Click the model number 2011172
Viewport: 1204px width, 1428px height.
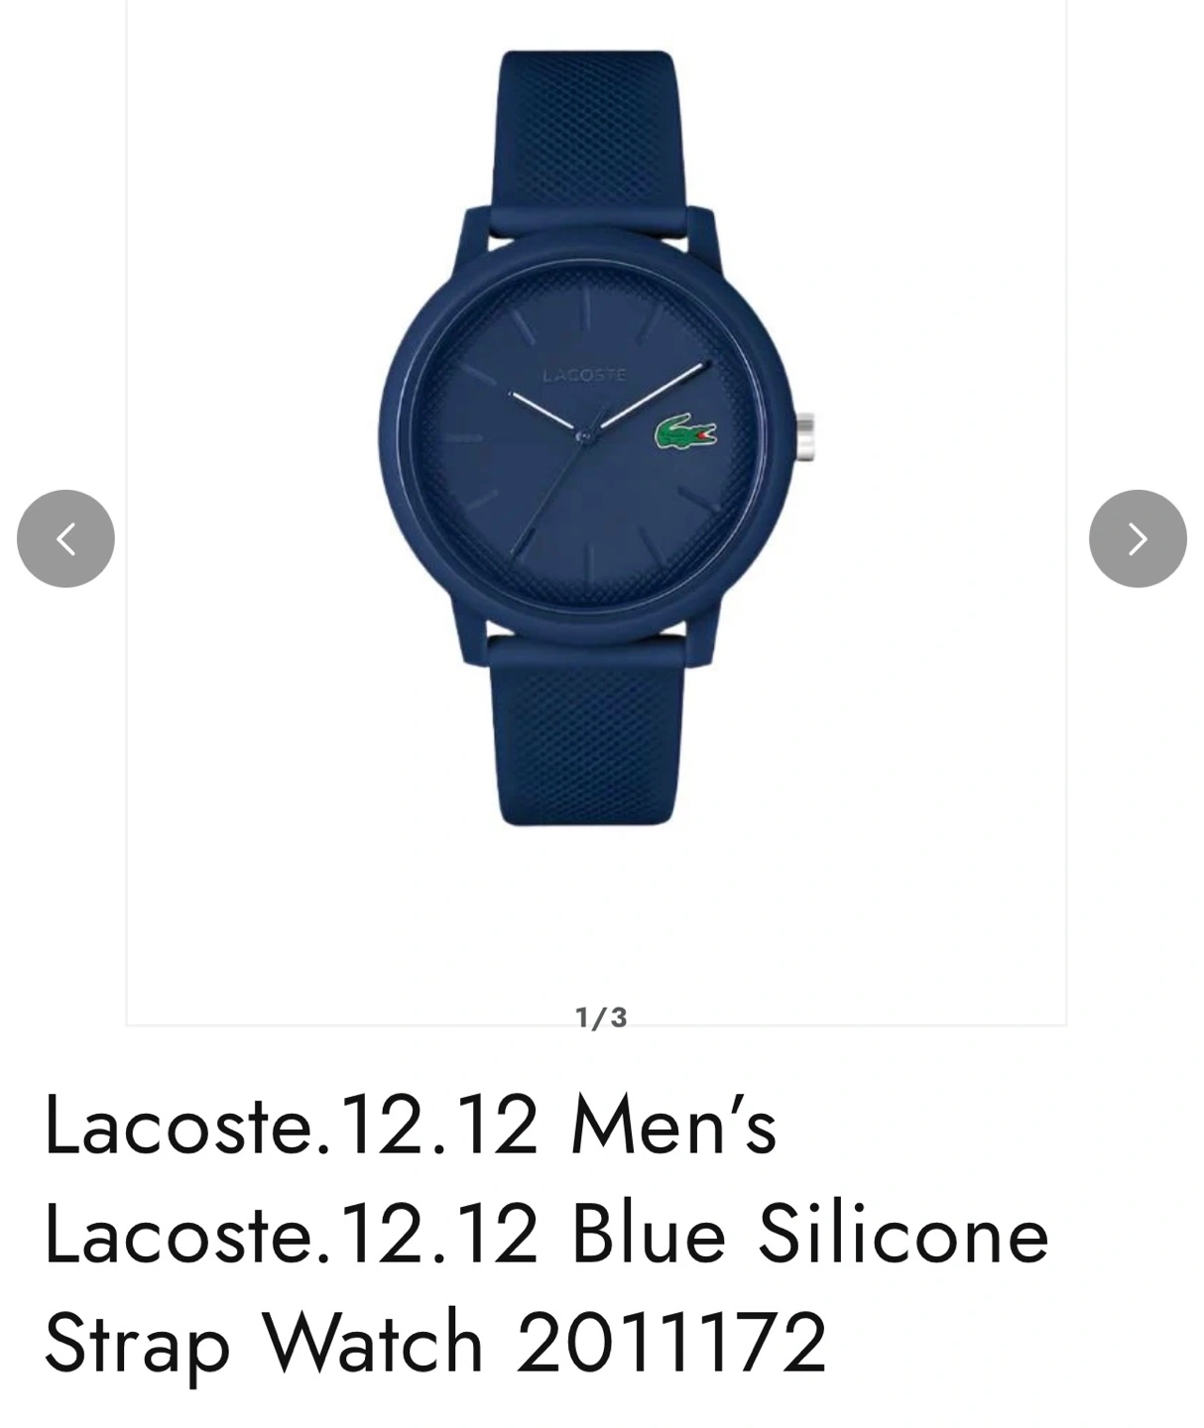tap(671, 1342)
